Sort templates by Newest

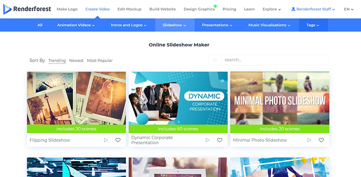[x=76, y=61]
